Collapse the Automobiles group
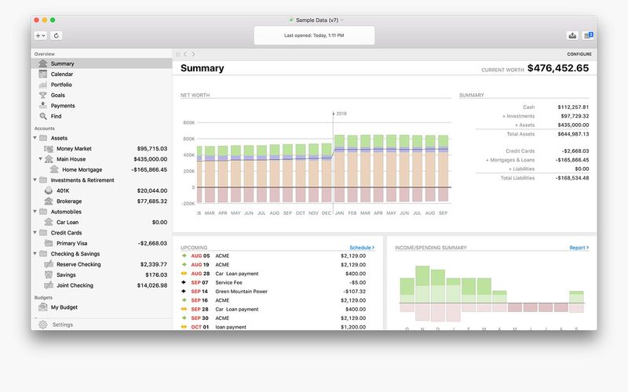This screenshot has height=392, width=628. (x=35, y=212)
